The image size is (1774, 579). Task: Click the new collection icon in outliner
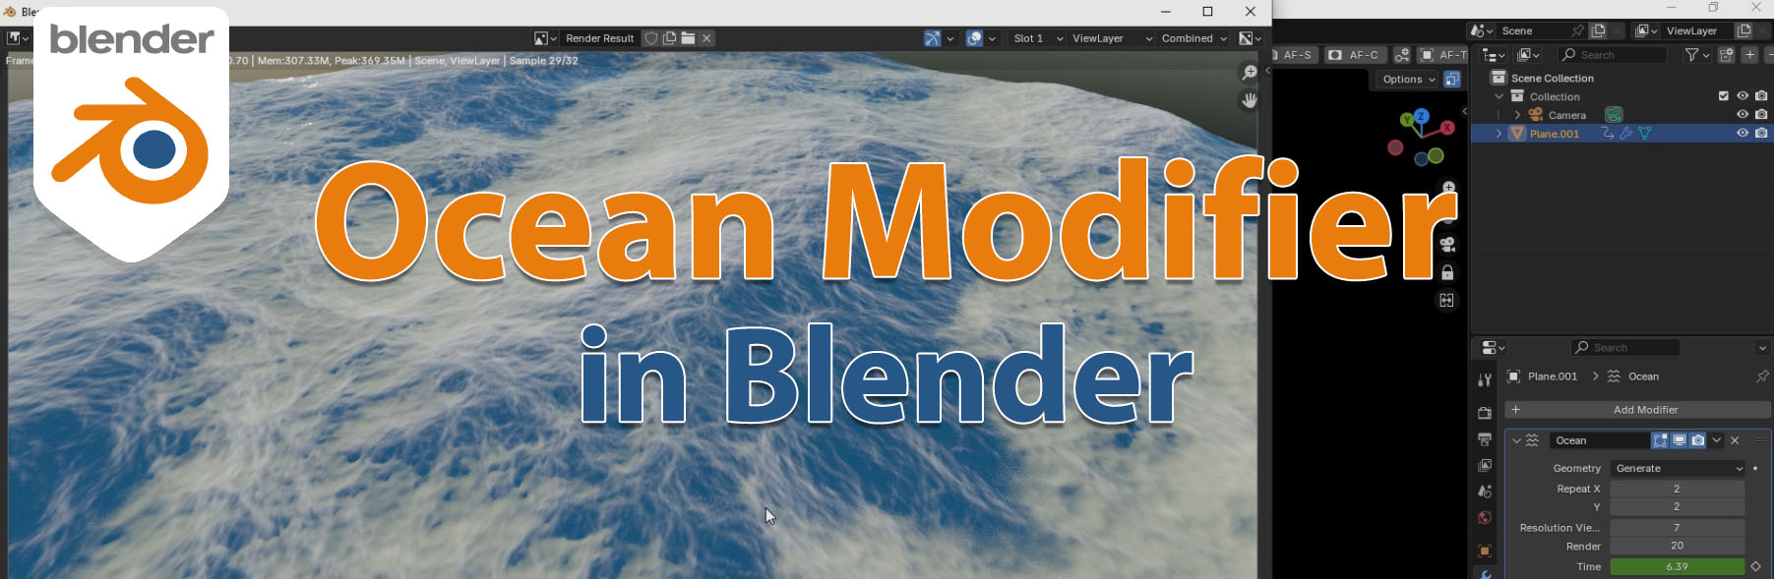(x=1726, y=55)
